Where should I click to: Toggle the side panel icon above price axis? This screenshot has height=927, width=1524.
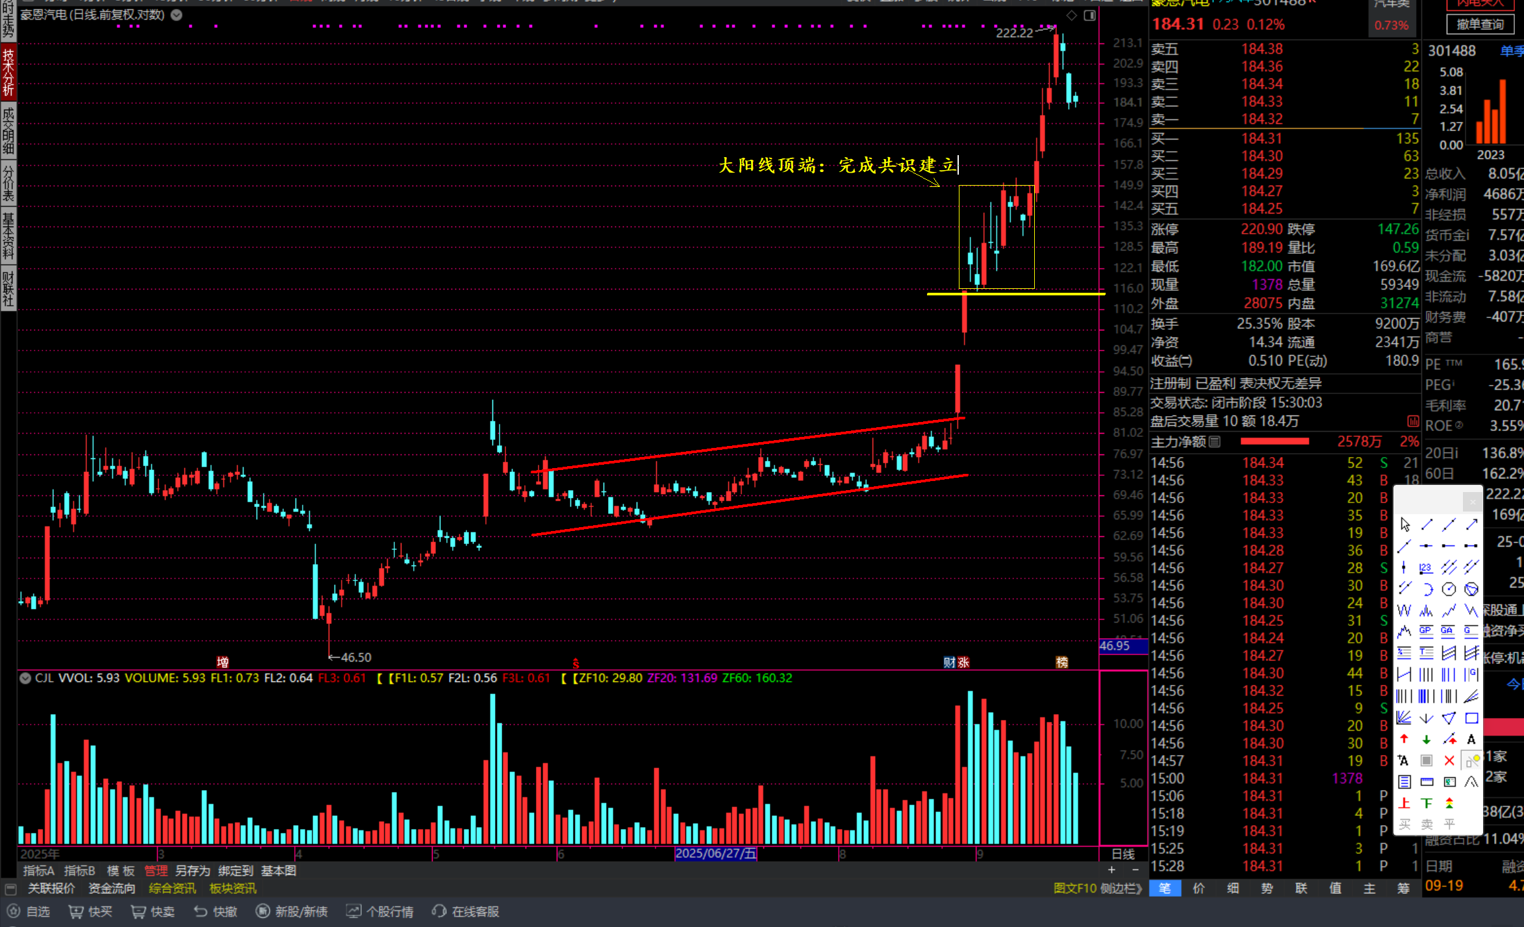click(x=1090, y=16)
